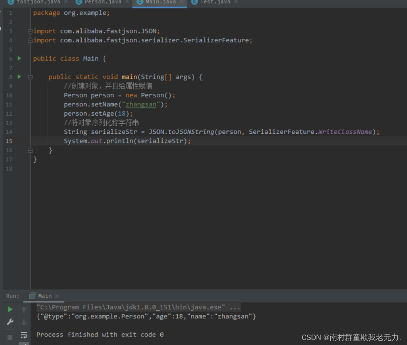Close the Main run tab

57,296
